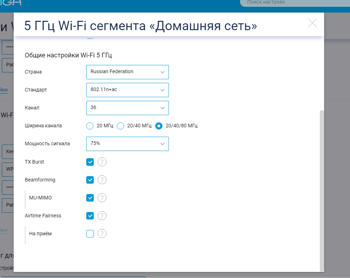Select 20/40/80 МГц channel width radio
Screen dimensions: 350x278
158,126
